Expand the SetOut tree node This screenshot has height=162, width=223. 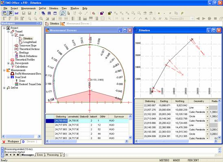point(4,88)
